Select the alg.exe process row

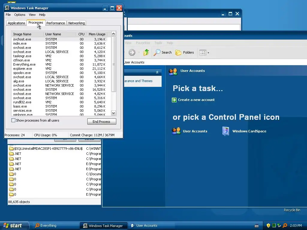[x=59, y=81]
